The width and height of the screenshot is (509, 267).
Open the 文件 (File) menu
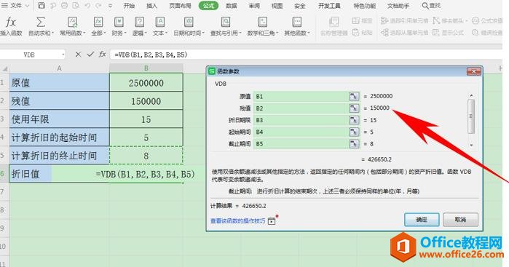click(15, 6)
